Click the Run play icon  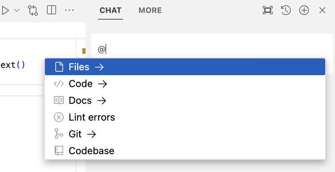point(5,10)
